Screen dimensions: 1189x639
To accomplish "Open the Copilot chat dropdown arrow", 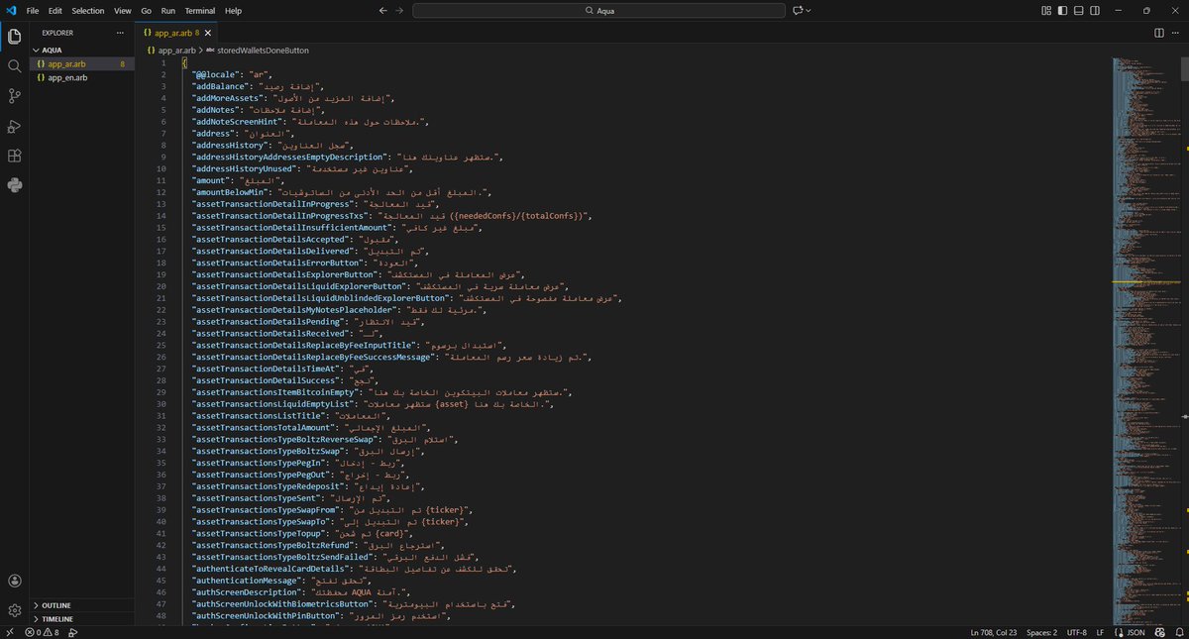I will (809, 10).
